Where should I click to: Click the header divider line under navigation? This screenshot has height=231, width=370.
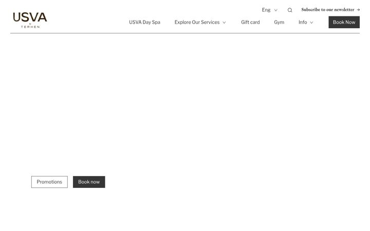[185, 33]
